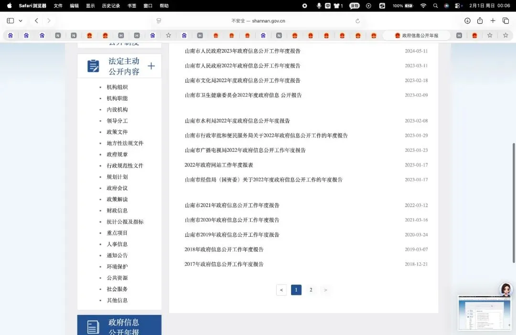Click the S-shaped icon in menu bar

(382, 6)
